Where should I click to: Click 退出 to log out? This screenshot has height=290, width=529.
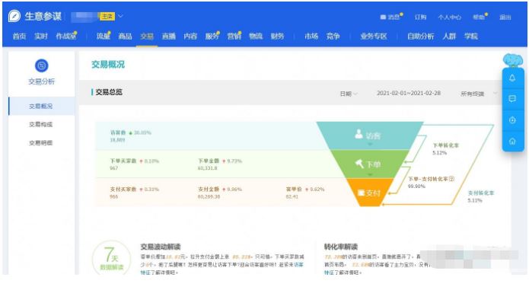(505, 17)
